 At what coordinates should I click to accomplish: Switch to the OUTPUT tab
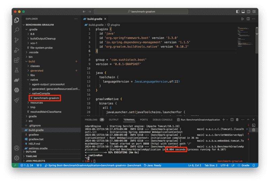point(114,120)
